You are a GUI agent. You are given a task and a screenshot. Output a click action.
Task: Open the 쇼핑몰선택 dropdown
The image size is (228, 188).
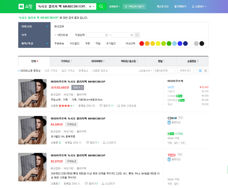click(x=145, y=71)
